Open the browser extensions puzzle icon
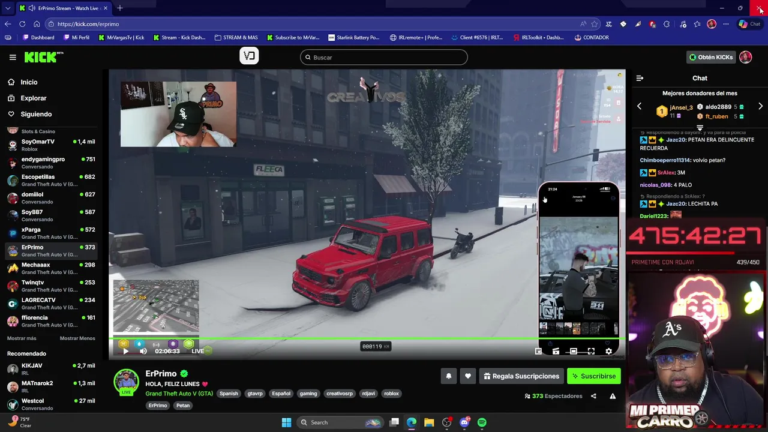This screenshot has height=432, width=768. pos(667,24)
